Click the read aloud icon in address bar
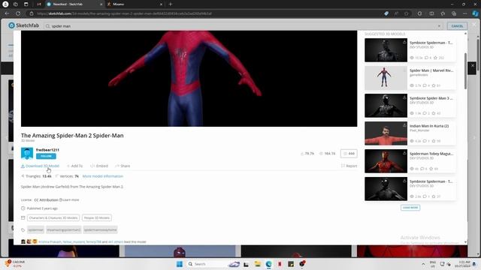This screenshot has height=270, width=481. tap(396, 13)
